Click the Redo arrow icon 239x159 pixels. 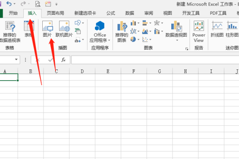pos(23,3)
